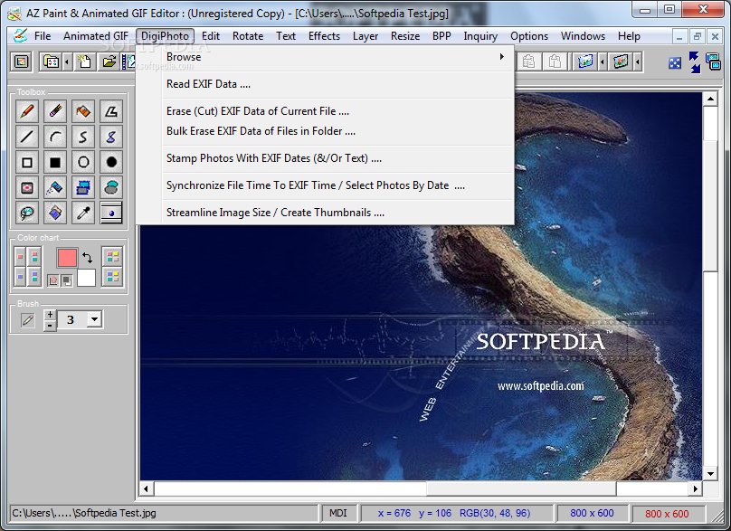The height and width of the screenshot is (531, 731).
Task: Expand arrow beside black-framed photo icon
Action: click(638, 62)
